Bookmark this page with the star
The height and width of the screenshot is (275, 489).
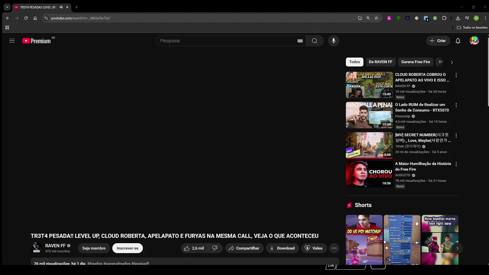tap(376, 18)
